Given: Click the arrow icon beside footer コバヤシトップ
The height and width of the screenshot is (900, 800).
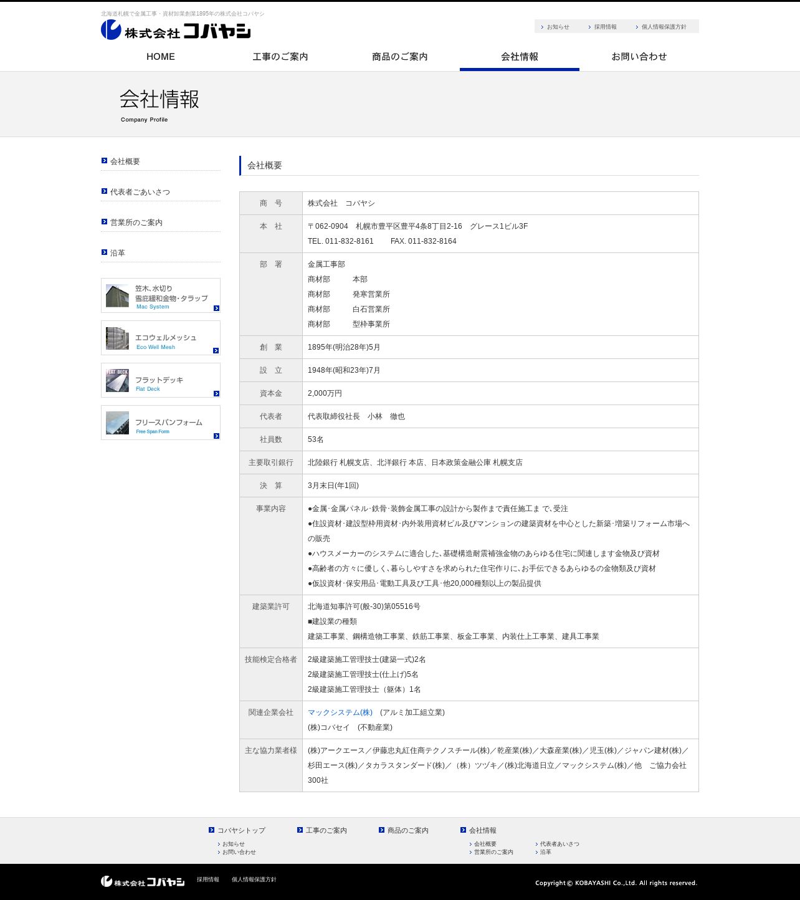Looking at the screenshot, I should tap(212, 830).
